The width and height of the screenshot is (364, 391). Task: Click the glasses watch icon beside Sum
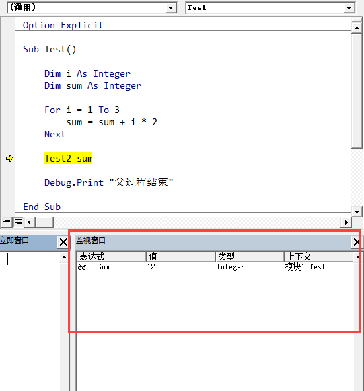pos(82,267)
